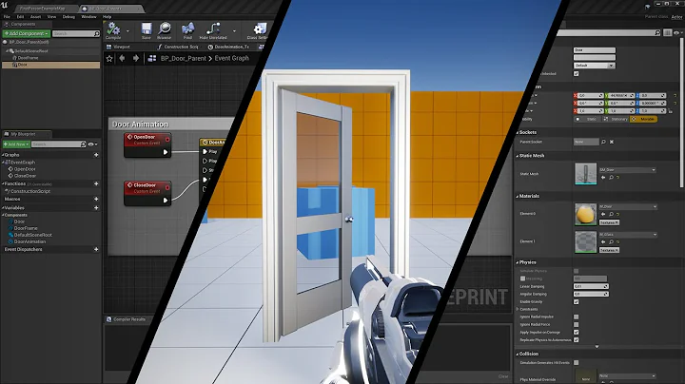Click the Hide Unrelated toolbar icon
685x384 pixels.
213,29
